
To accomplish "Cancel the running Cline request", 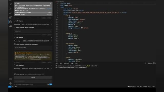I will [x=33, y=77].
